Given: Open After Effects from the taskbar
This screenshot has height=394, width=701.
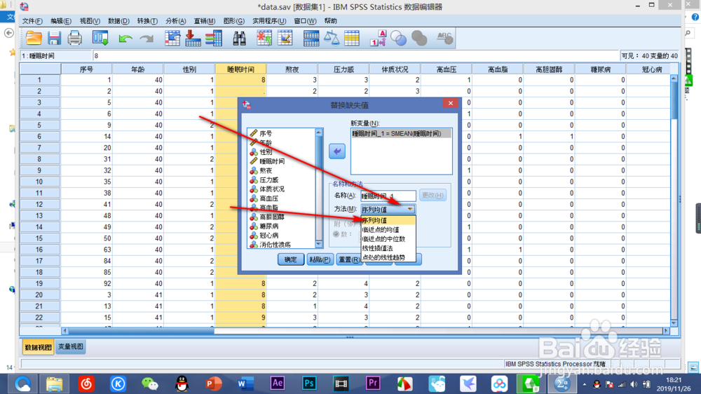Looking at the screenshot, I should (x=277, y=383).
